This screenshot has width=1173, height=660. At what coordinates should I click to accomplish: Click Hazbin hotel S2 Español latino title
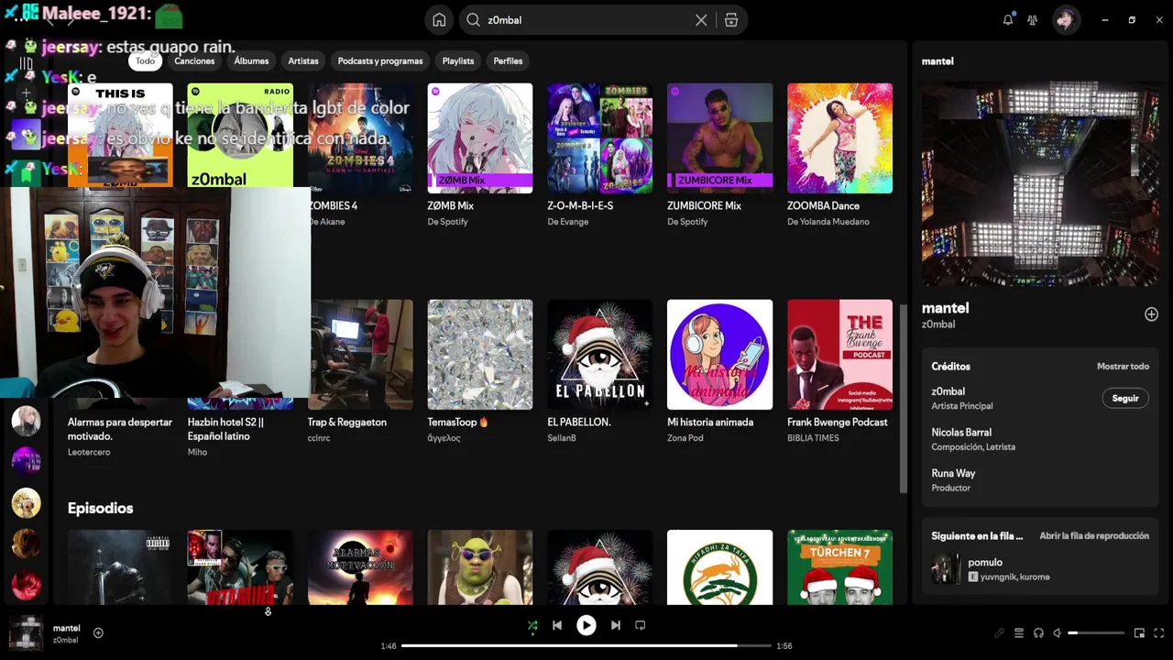(225, 429)
